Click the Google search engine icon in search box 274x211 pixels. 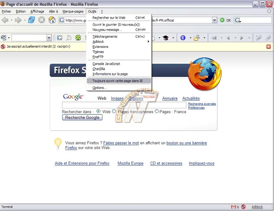coord(238,20)
